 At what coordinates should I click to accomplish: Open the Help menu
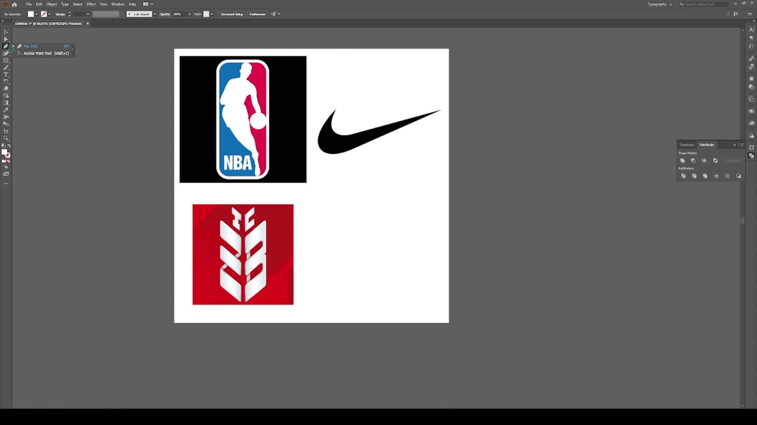coord(132,4)
